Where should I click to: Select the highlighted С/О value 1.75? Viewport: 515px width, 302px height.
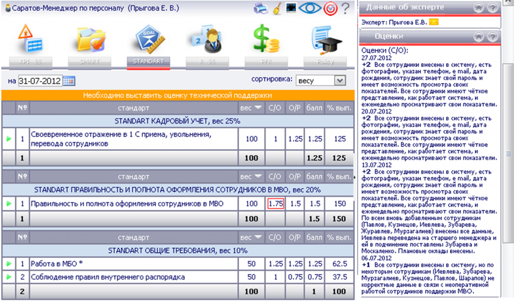pos(276,204)
